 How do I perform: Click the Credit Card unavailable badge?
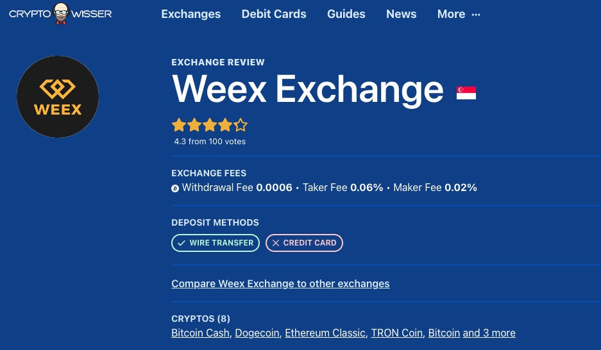point(304,243)
